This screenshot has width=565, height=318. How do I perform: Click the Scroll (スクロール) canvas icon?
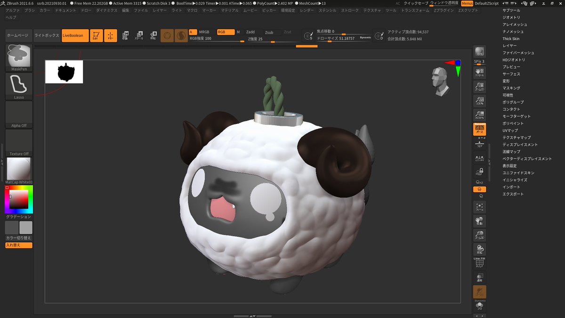pyautogui.click(x=479, y=72)
